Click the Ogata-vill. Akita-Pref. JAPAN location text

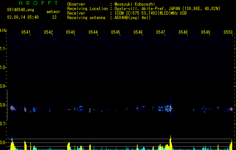[167, 9]
